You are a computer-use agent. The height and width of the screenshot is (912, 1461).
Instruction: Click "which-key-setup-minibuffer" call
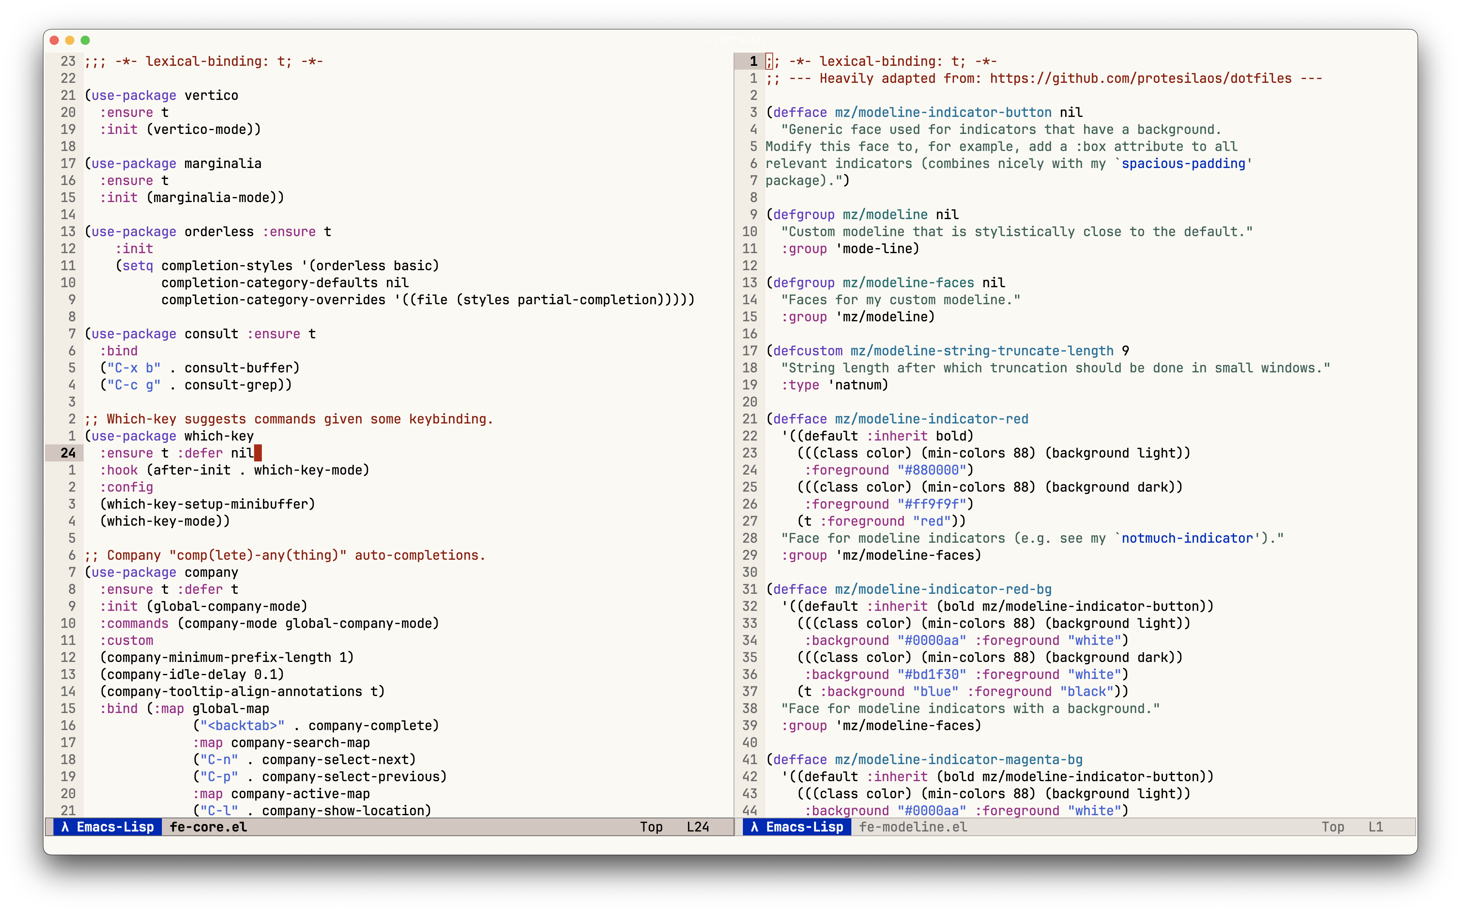208,504
